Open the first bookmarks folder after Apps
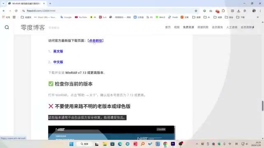The image size is (264, 148). (x=26, y=17)
